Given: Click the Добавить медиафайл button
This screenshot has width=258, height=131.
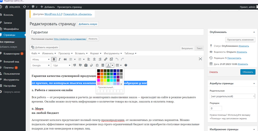Looking at the screenshot, I should (45, 47).
